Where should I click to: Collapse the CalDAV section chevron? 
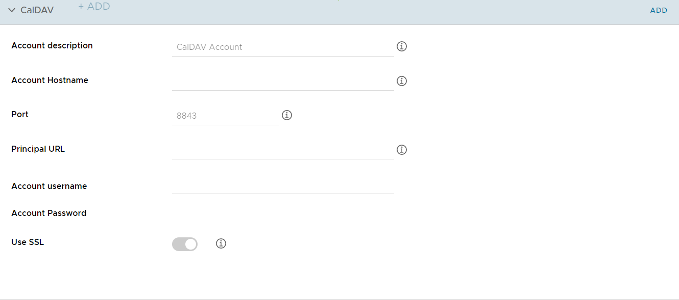pos(12,10)
